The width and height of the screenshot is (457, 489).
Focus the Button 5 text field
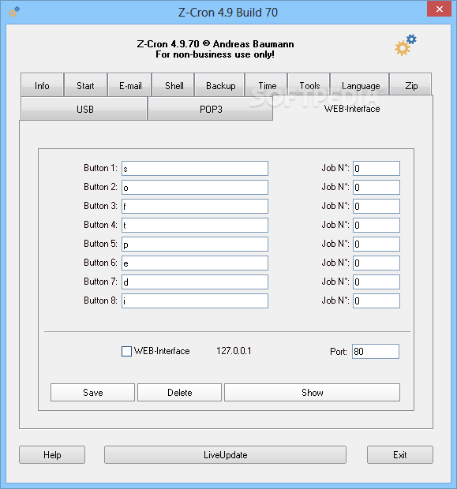(x=195, y=244)
